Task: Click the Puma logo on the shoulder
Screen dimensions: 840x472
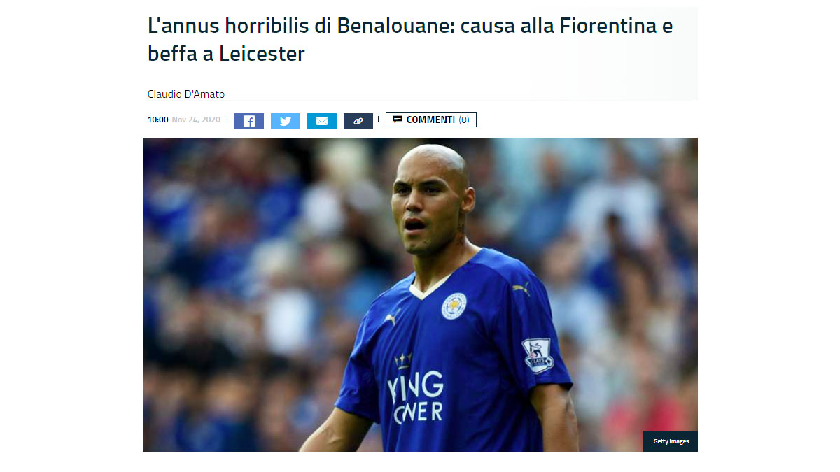Action: (521, 287)
